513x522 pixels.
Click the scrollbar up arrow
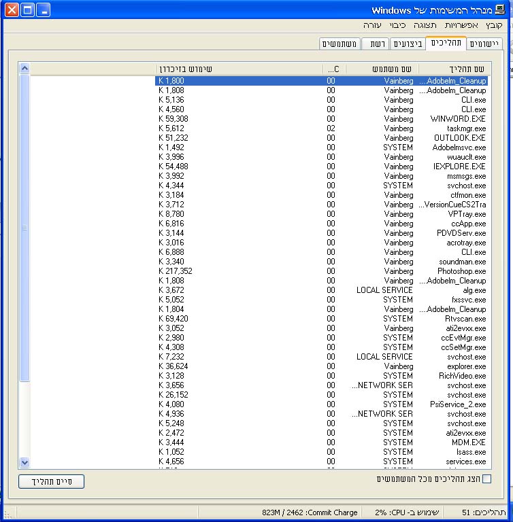coord(24,68)
